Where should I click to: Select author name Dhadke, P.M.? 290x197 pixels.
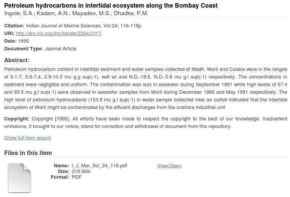[x=131, y=13]
